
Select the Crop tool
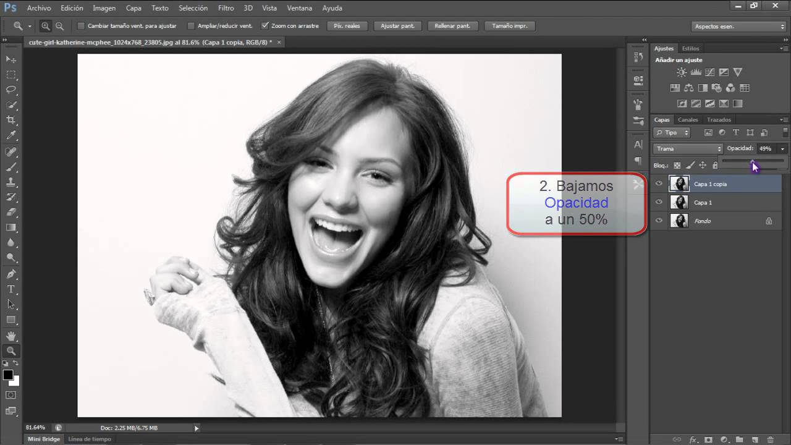click(x=11, y=120)
